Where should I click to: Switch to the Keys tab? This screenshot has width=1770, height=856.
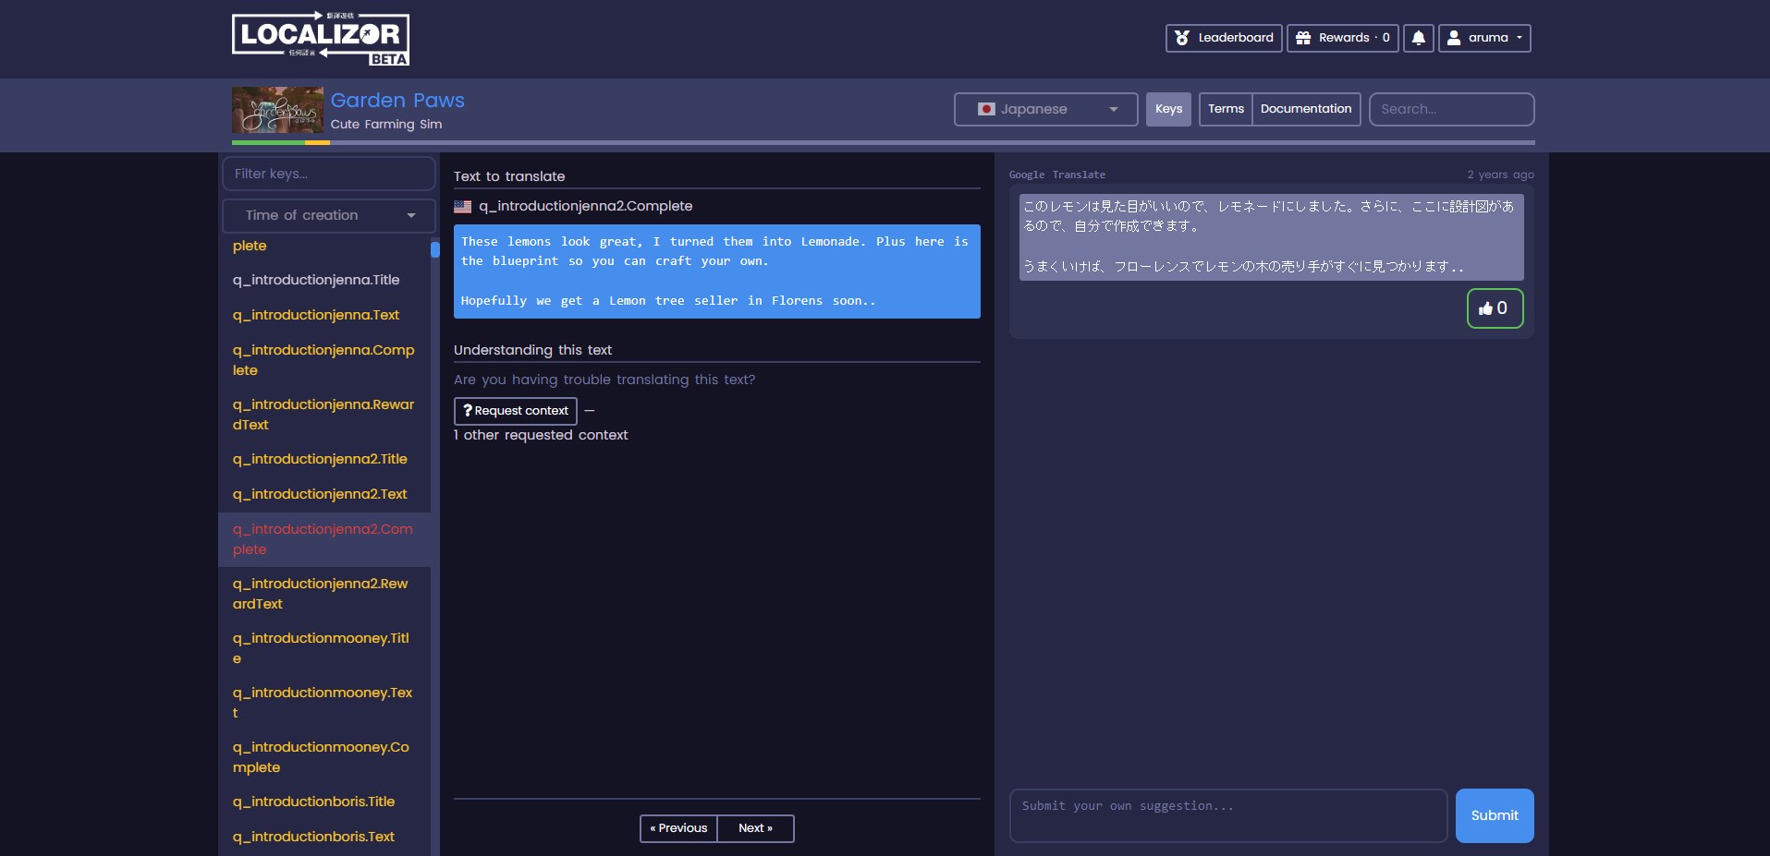coord(1168,109)
